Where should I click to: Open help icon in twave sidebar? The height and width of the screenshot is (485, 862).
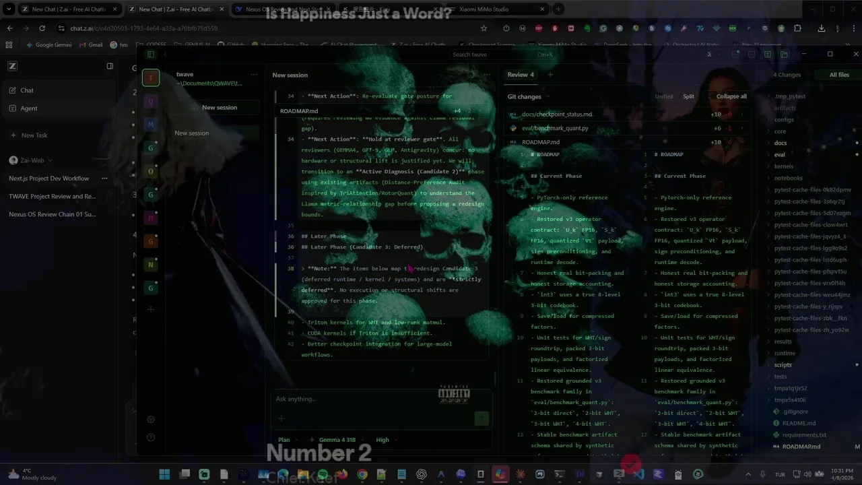pyautogui.click(x=151, y=437)
